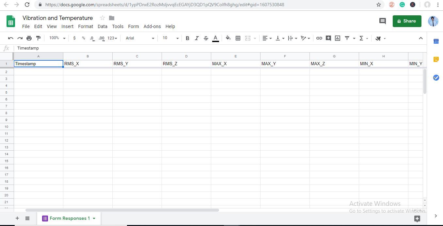Open the Borders tool
The width and height of the screenshot is (443, 226).
pos(238,38)
